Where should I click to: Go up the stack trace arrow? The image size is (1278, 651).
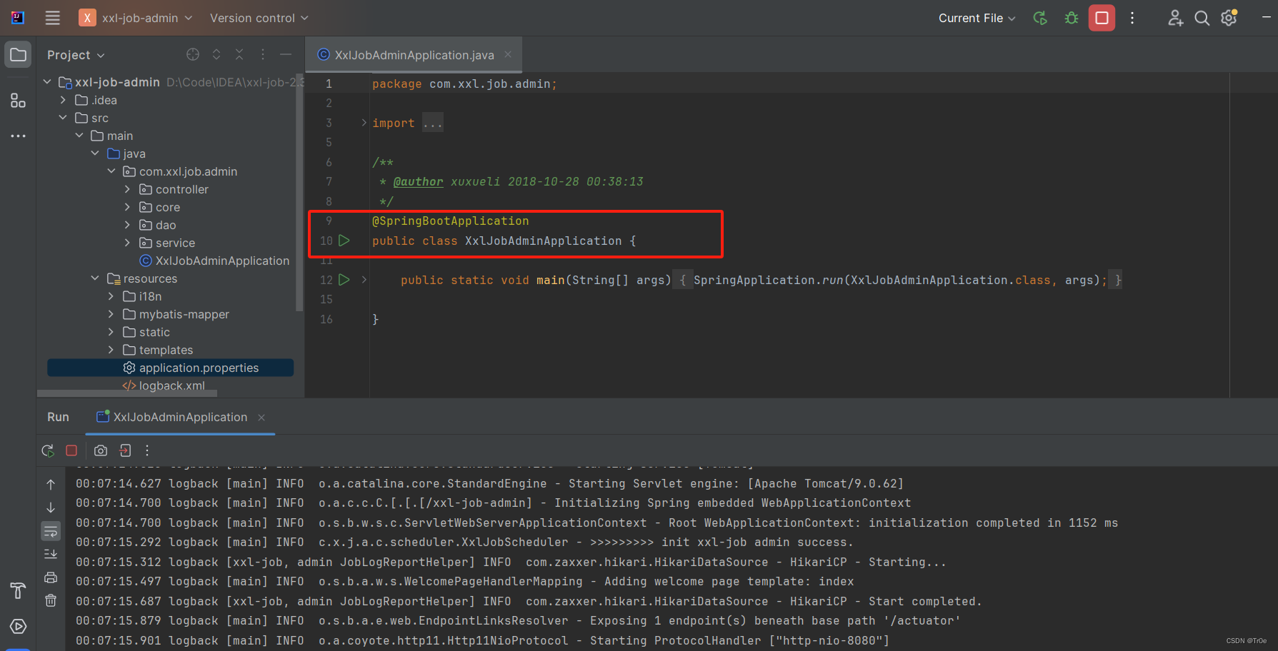[51, 485]
